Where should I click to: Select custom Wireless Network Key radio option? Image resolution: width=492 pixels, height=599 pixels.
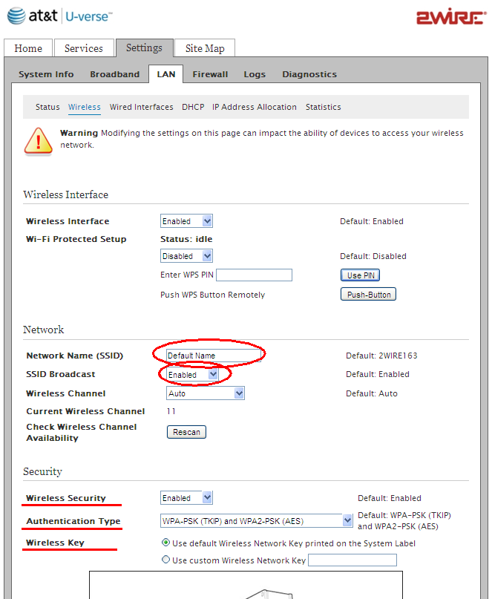pos(165,560)
